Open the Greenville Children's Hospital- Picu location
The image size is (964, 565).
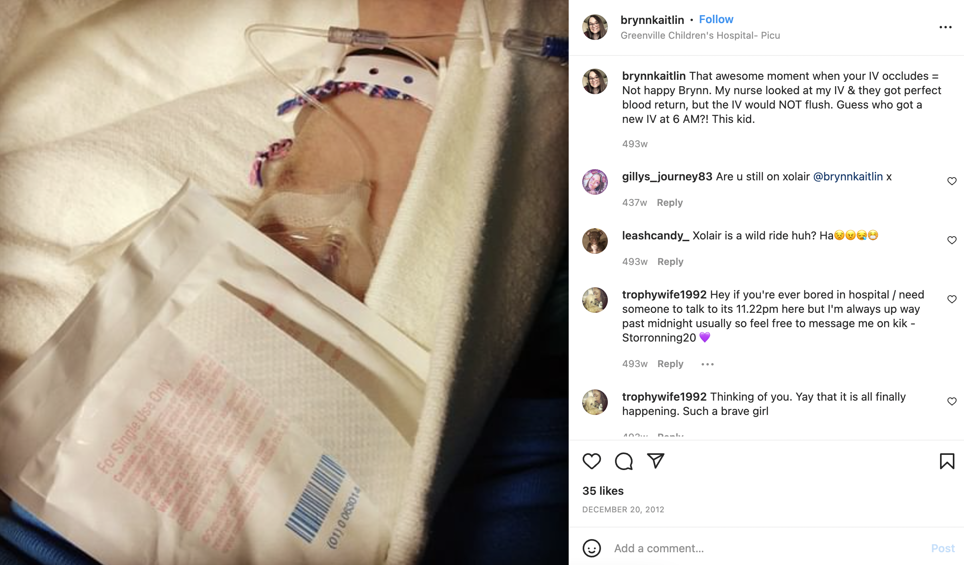tap(700, 36)
